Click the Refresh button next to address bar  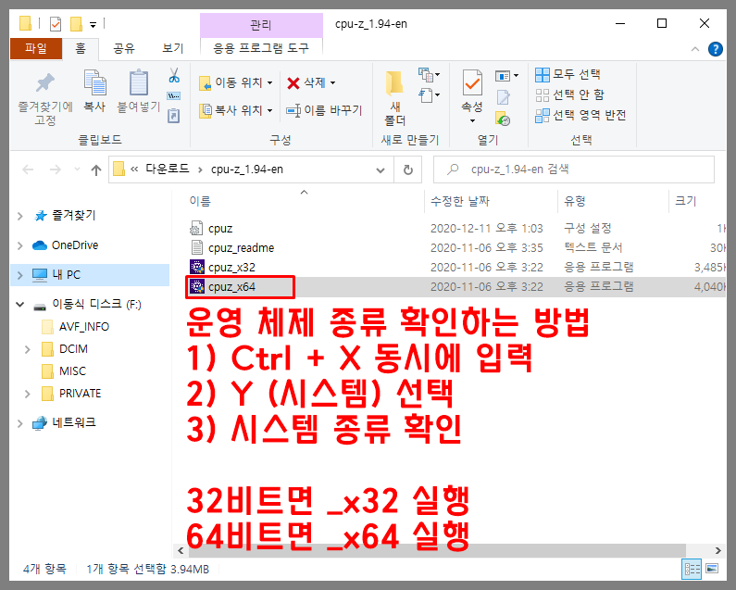click(408, 169)
